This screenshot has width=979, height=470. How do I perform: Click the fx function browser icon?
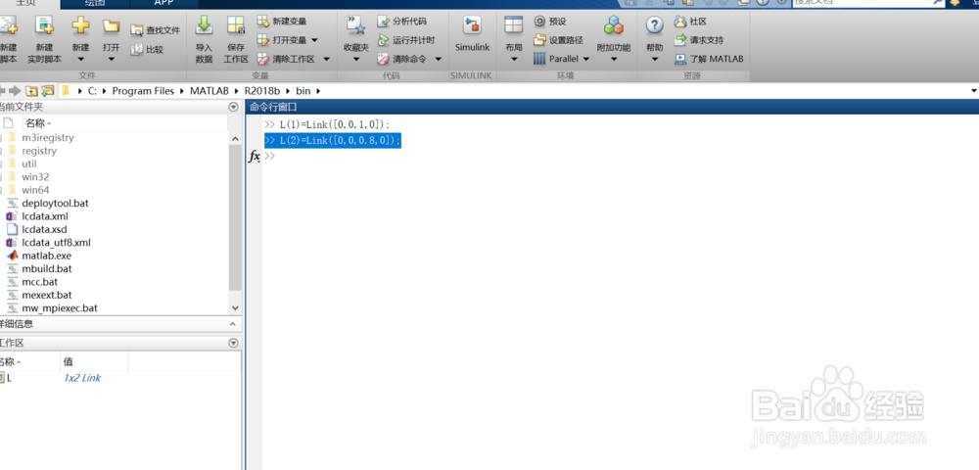coord(255,156)
